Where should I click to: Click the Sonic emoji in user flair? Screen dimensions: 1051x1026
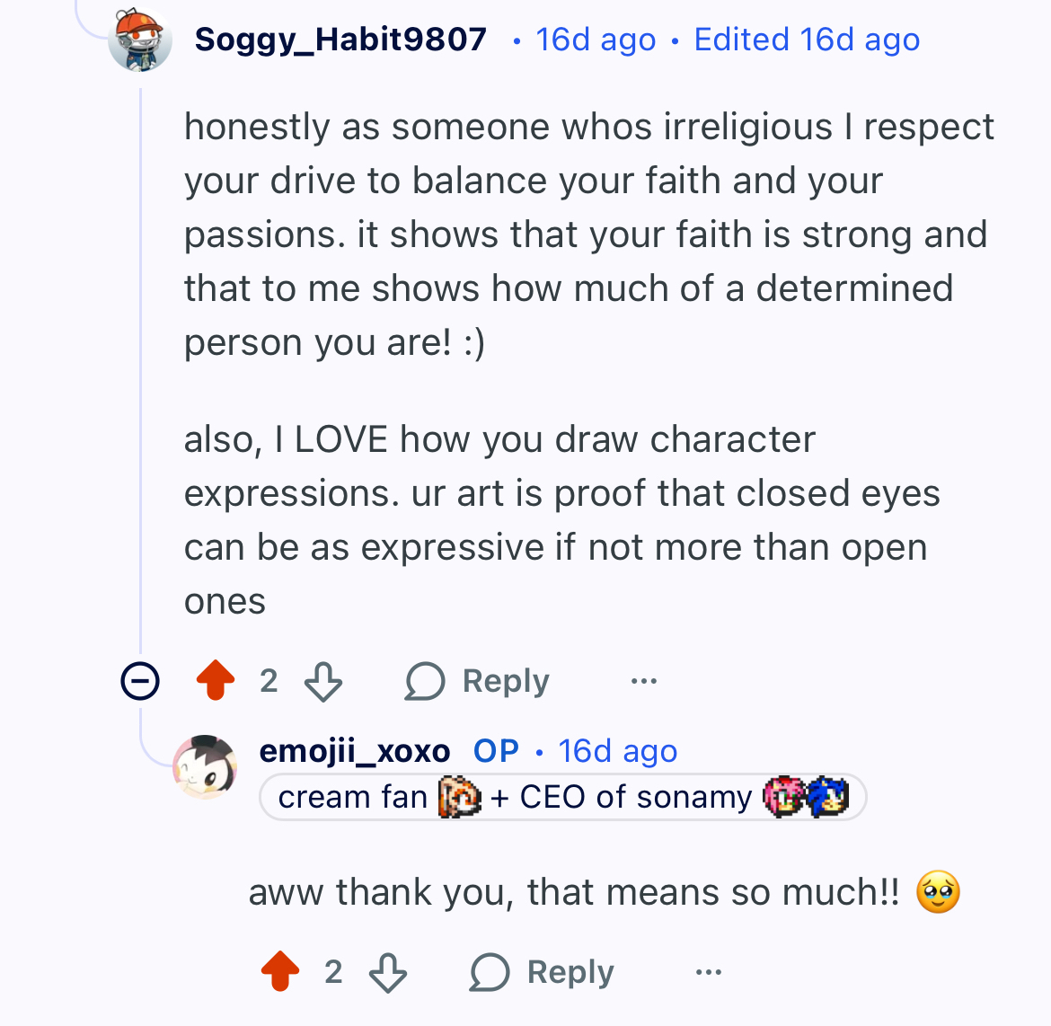pyautogui.click(x=828, y=797)
